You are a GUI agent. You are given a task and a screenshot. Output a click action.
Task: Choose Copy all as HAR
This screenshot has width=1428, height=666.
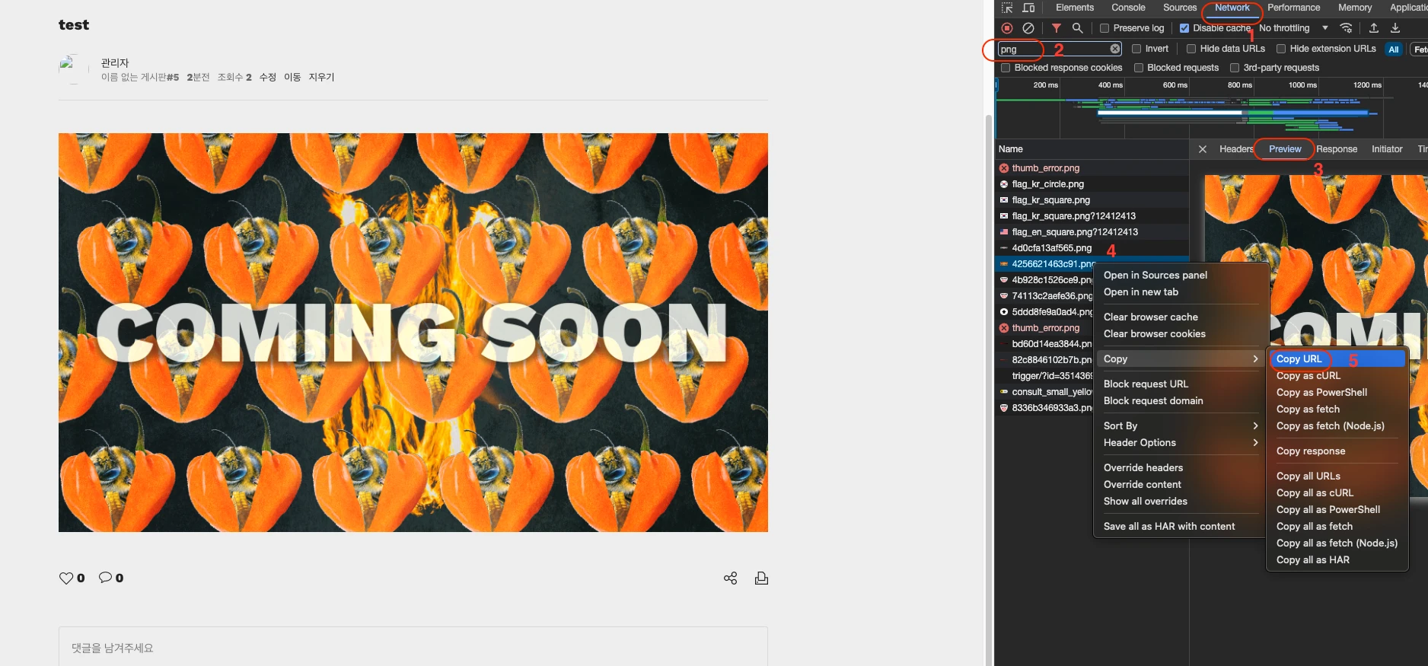tap(1337, 560)
